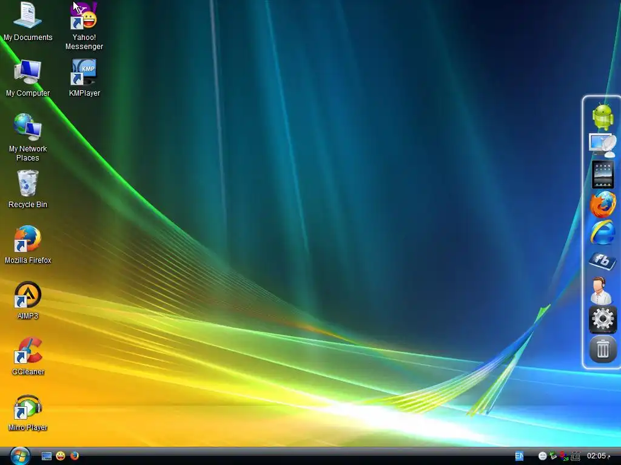Open the network connection tray icon
The height and width of the screenshot is (465, 621).
pos(576,457)
